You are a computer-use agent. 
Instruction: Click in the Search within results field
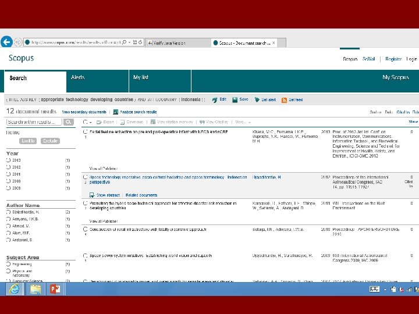click(34, 122)
